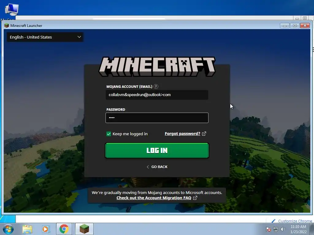Click into the password field

click(x=157, y=118)
